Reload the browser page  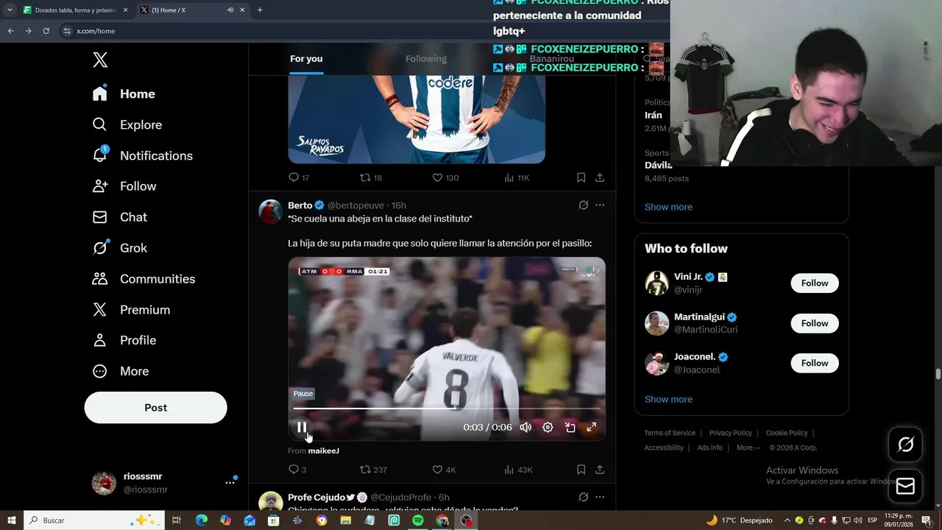click(46, 31)
